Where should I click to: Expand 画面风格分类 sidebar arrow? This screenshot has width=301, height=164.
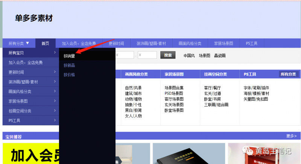[55, 91]
